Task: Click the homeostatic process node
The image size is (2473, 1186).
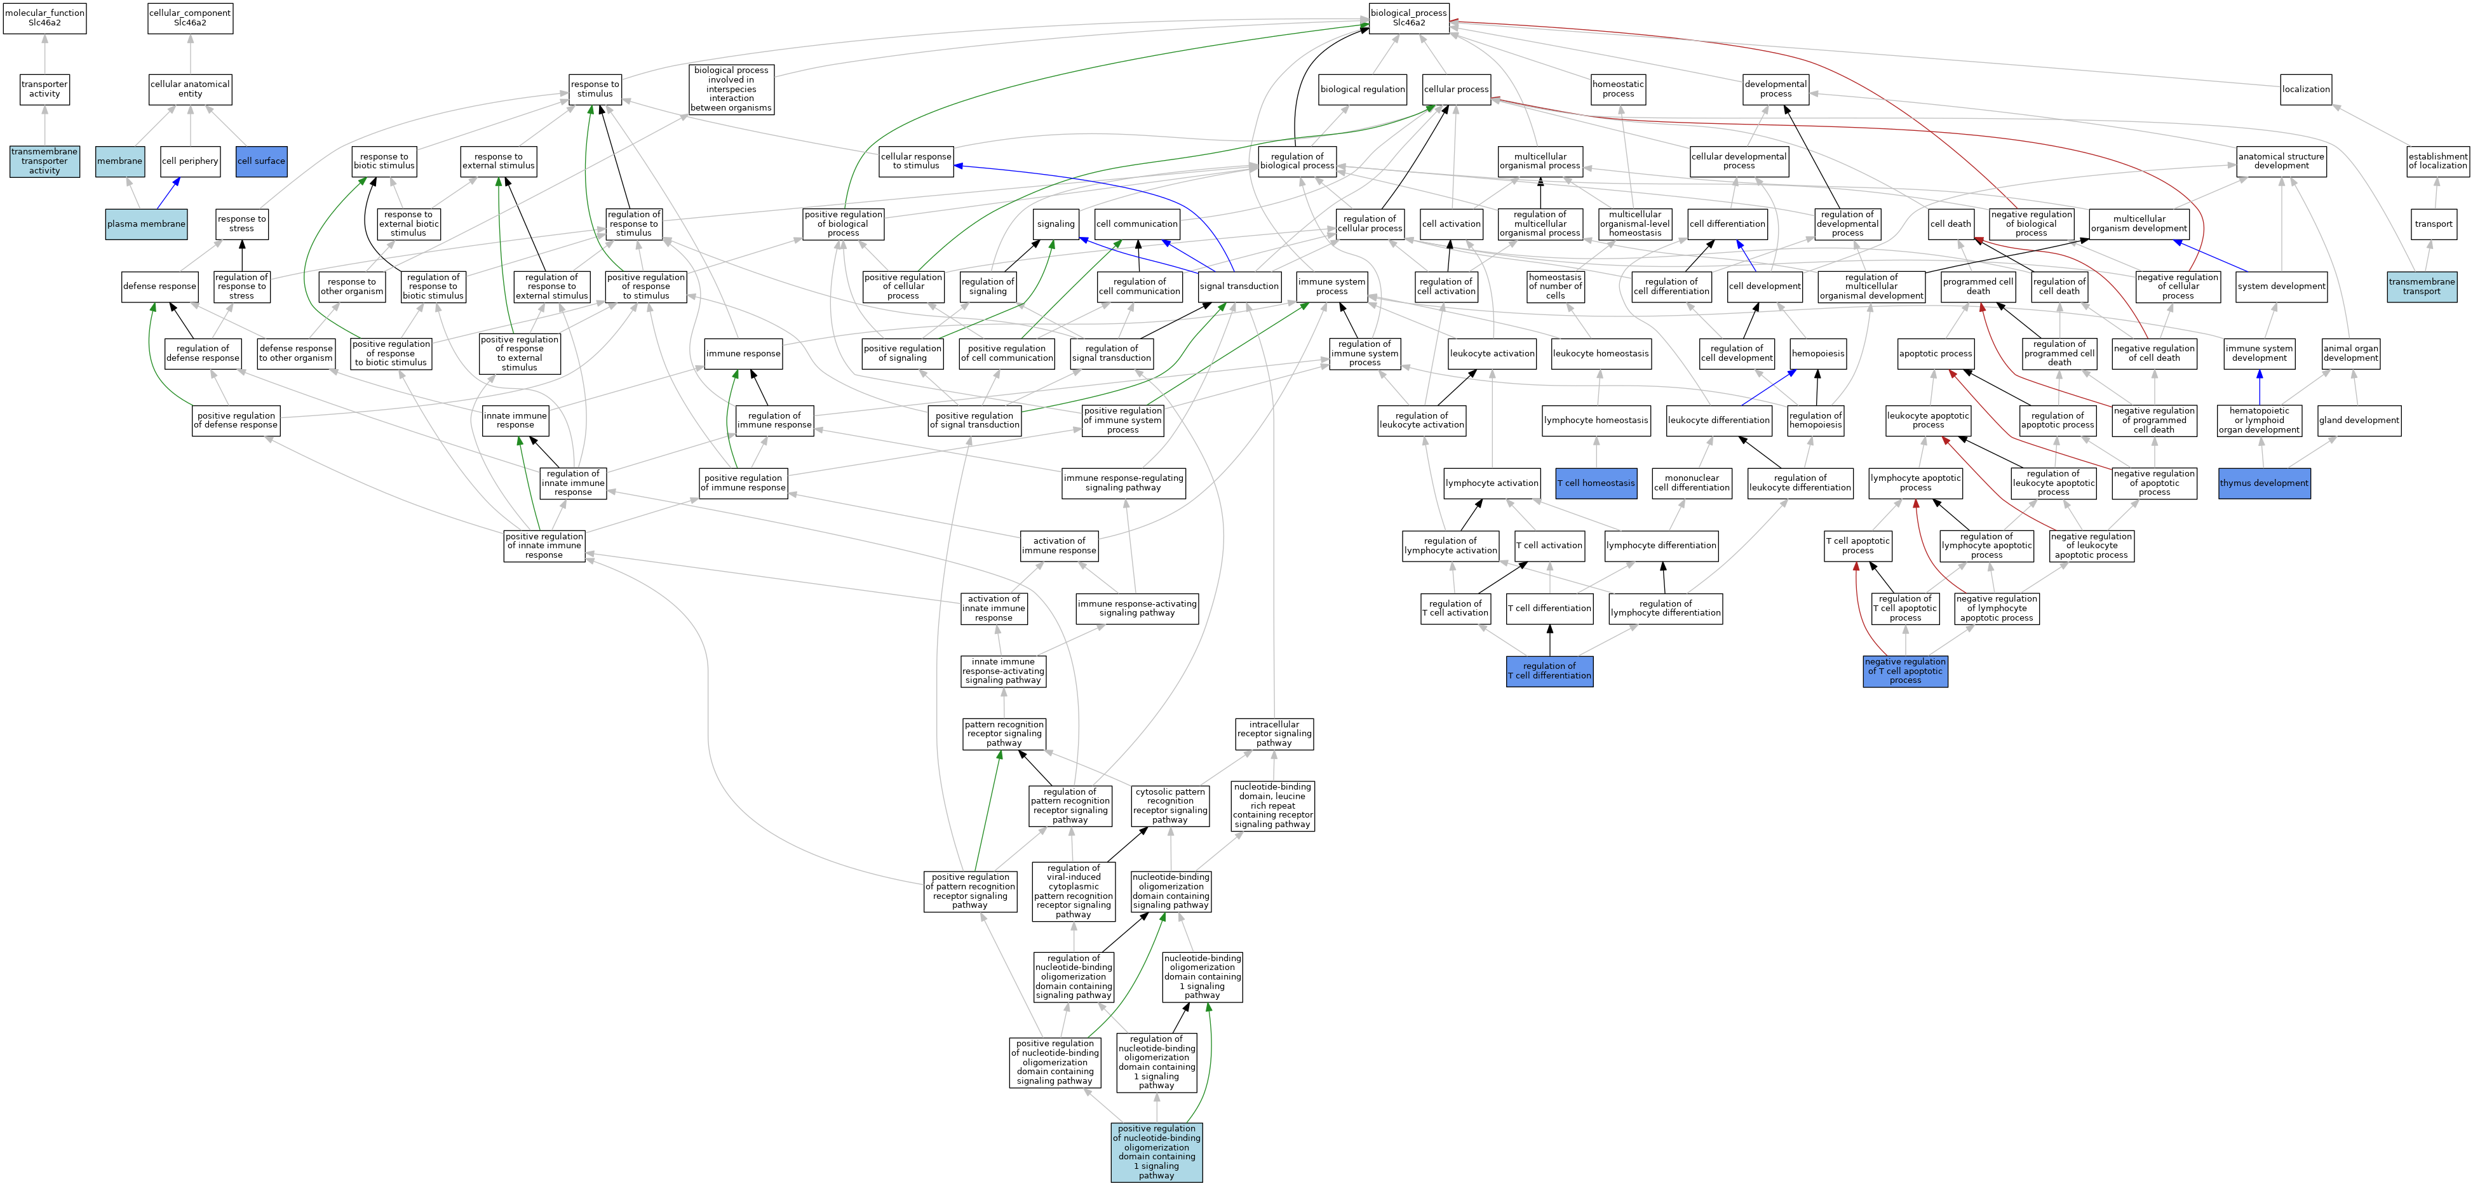Action: click(1617, 90)
